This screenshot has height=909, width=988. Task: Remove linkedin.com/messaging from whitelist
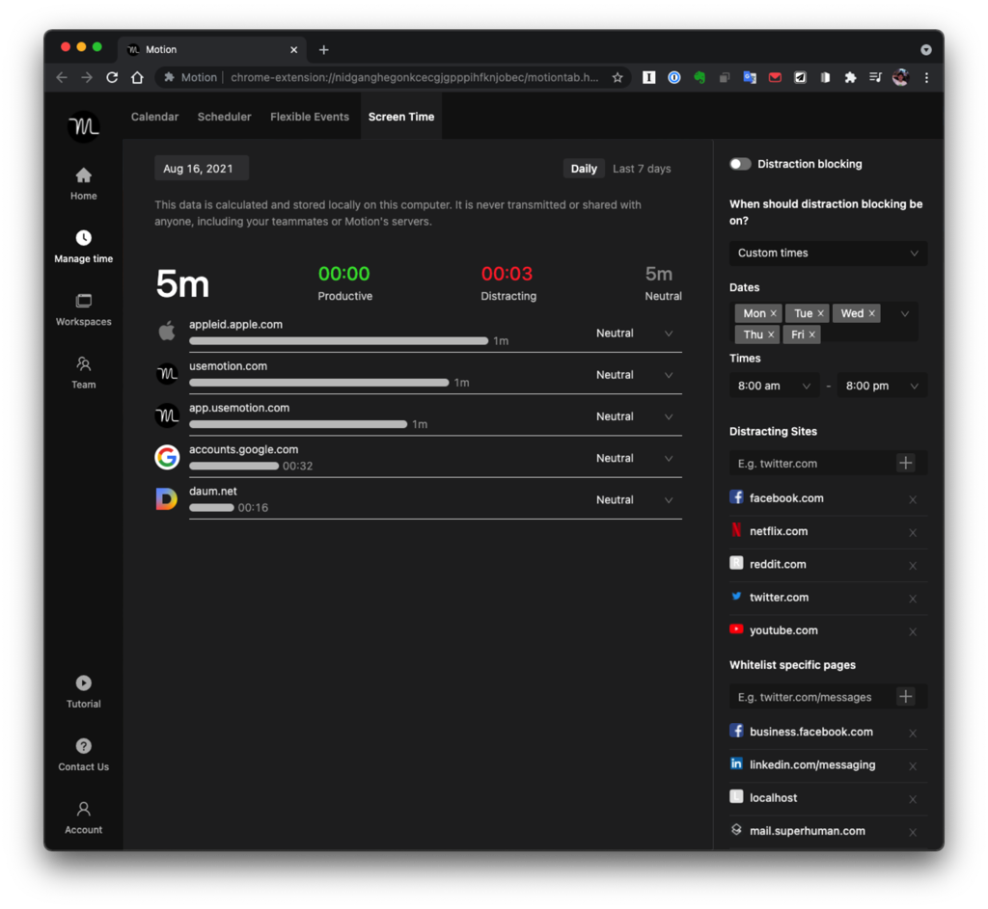[x=913, y=766]
